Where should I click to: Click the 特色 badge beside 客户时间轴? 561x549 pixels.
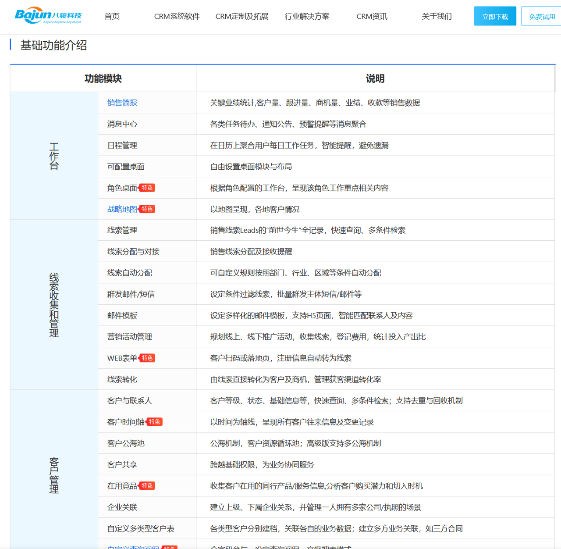tap(154, 422)
